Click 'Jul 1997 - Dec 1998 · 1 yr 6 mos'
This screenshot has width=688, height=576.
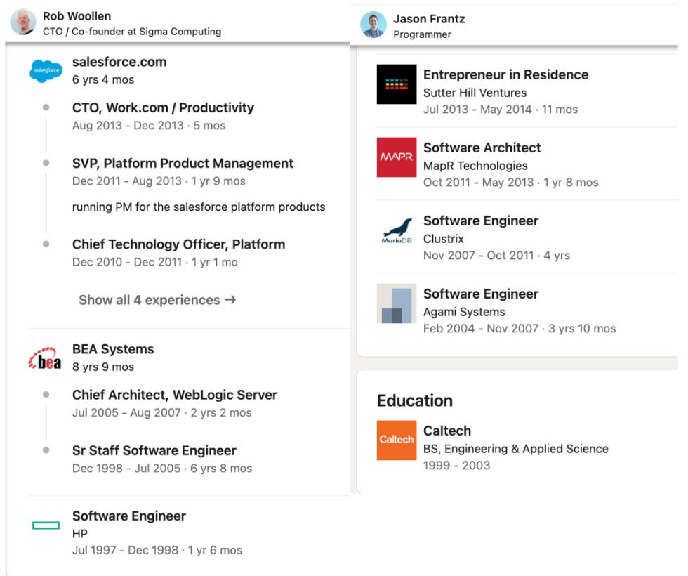point(157,550)
